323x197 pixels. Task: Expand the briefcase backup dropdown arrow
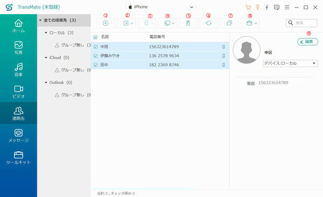click(256, 23)
